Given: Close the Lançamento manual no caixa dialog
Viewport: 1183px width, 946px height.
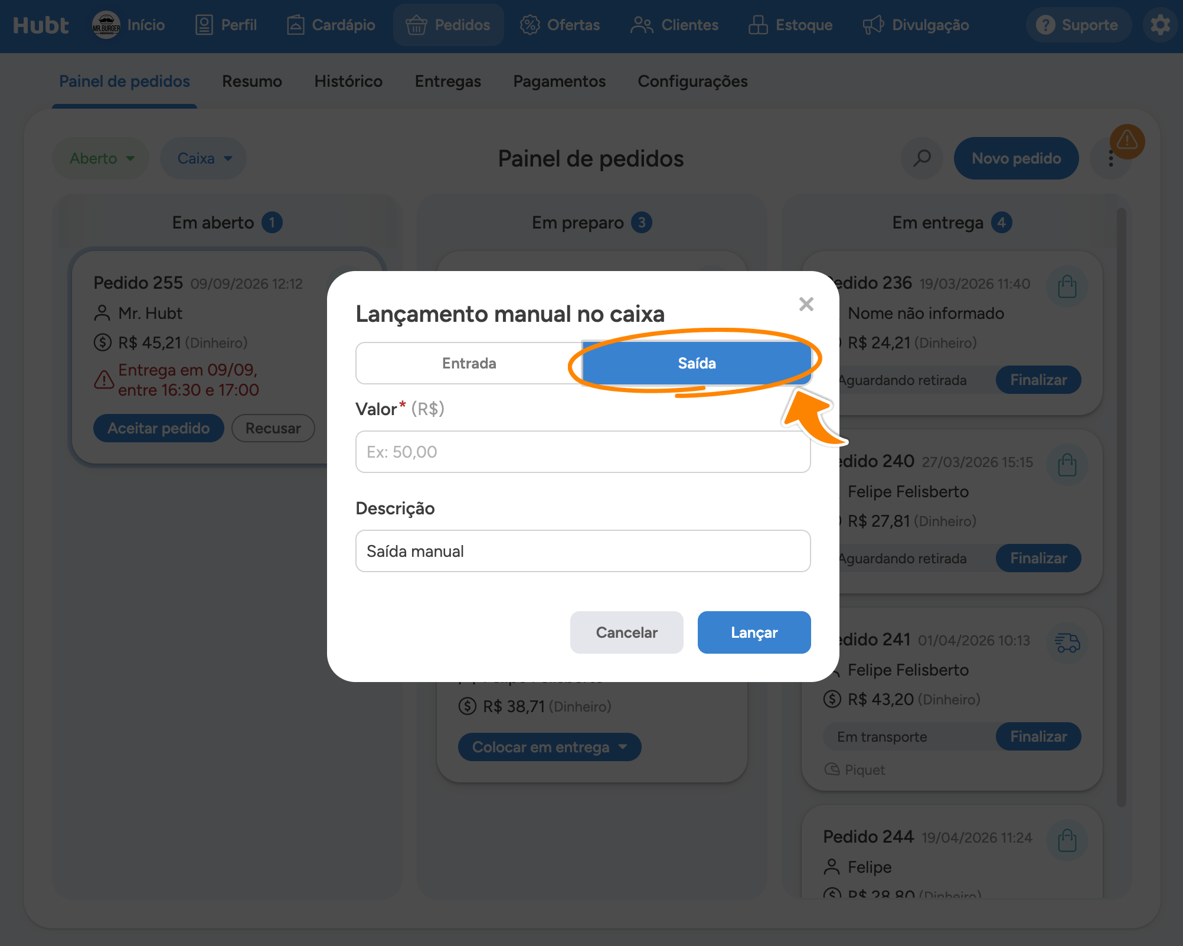Looking at the screenshot, I should (x=806, y=304).
